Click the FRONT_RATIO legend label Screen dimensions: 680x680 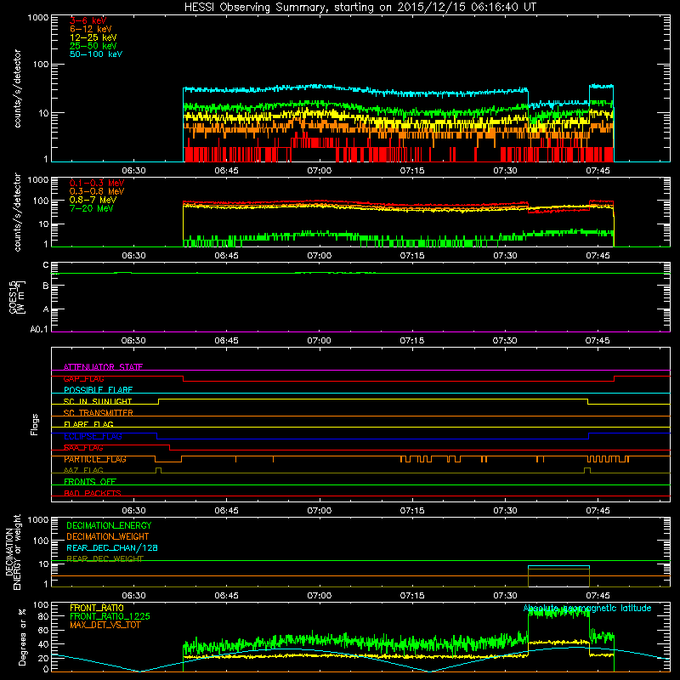[x=97, y=608]
